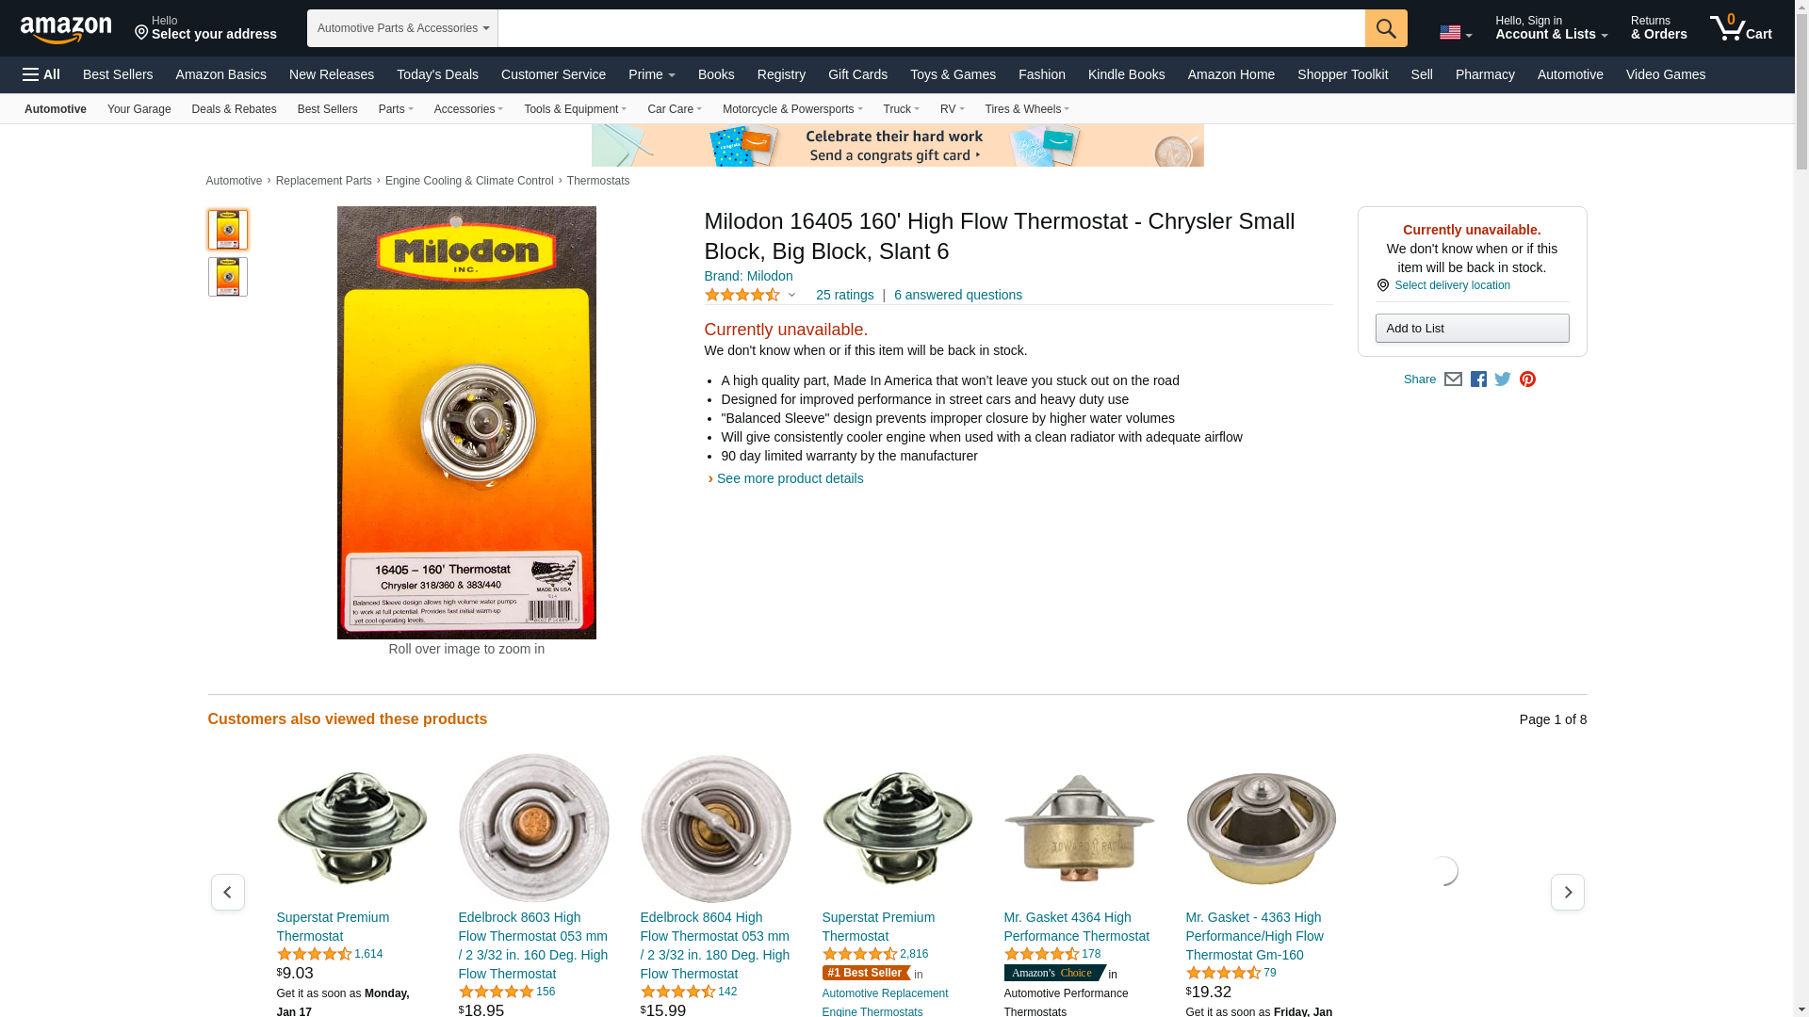The image size is (1809, 1017).
Task: Open the 6 answered questions link
Action: (x=957, y=295)
